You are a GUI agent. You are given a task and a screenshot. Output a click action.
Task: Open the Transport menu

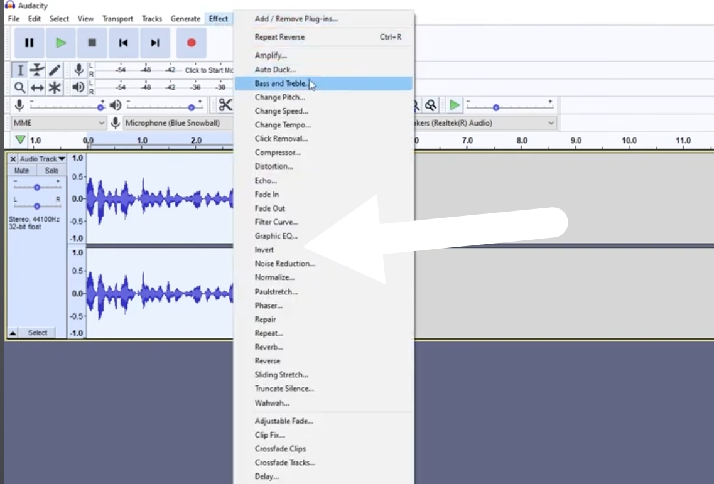(x=117, y=19)
